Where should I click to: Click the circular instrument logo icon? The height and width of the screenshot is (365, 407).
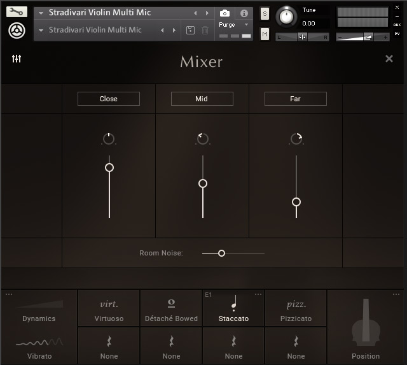17,31
